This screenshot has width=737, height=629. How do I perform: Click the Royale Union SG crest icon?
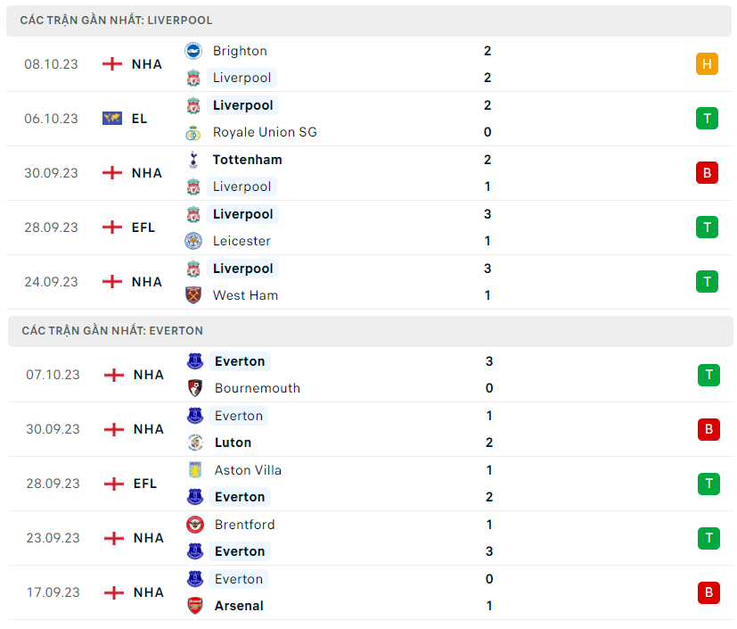(x=193, y=133)
